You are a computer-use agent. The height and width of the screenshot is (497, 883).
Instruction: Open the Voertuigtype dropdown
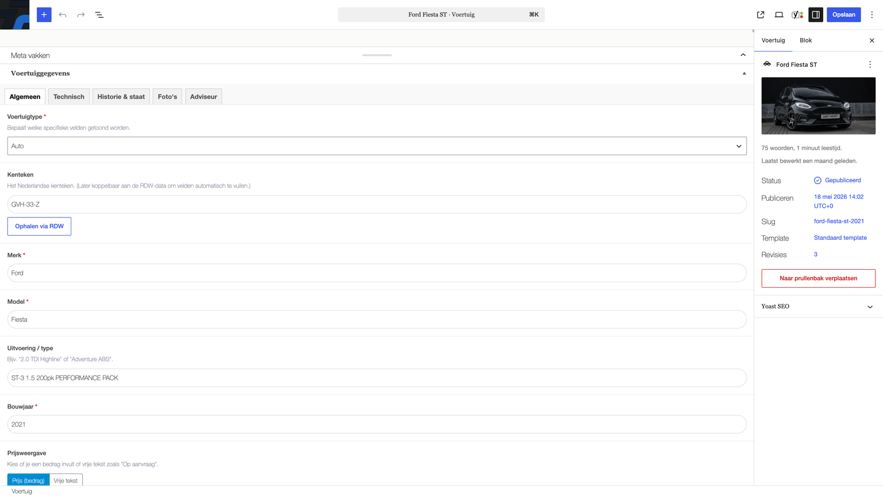pos(377,146)
